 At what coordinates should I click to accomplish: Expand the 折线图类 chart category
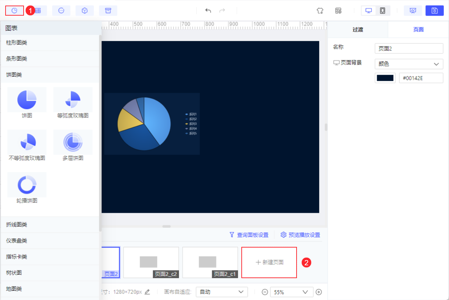[50, 225]
